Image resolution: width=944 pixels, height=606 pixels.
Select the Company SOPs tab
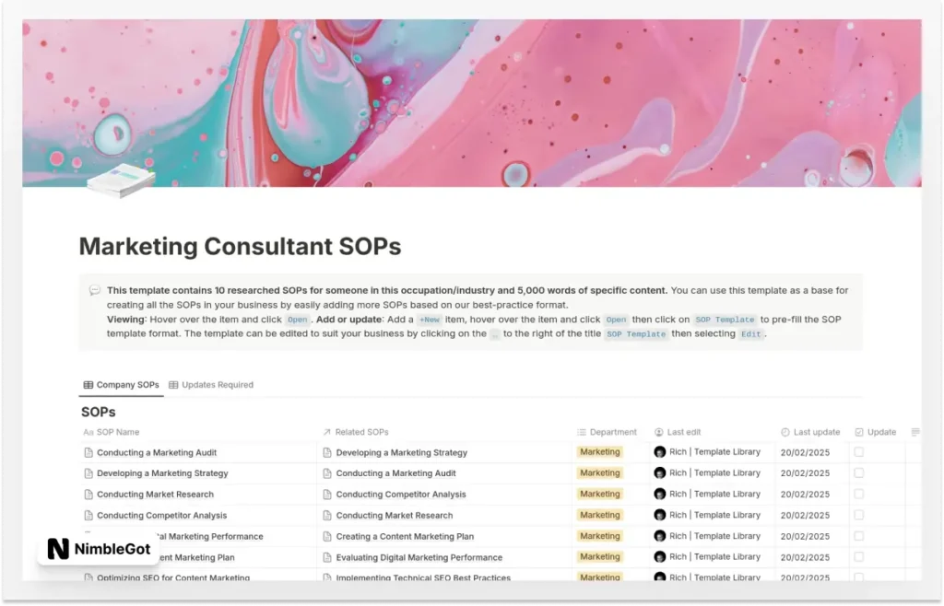click(120, 384)
